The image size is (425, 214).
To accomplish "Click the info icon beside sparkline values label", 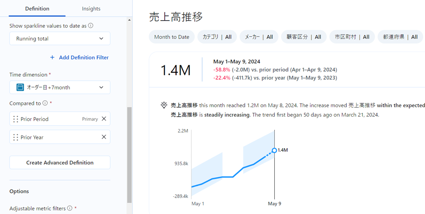I will tap(91, 26).
